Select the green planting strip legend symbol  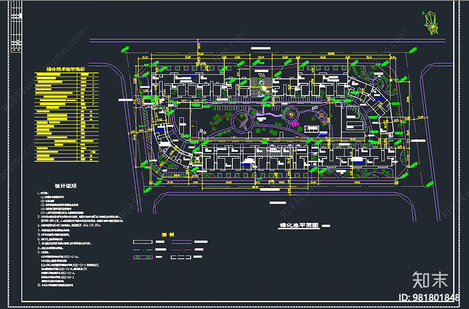pyautogui.click(x=143, y=257)
